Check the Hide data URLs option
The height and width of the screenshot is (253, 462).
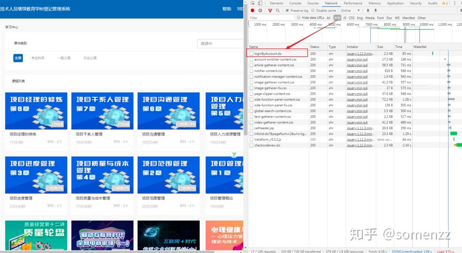299,18
